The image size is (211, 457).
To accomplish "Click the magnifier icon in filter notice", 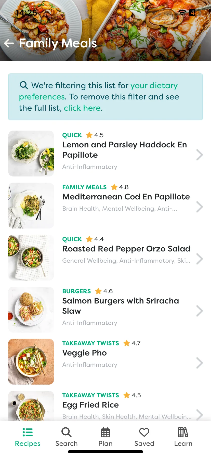I will [24, 85].
